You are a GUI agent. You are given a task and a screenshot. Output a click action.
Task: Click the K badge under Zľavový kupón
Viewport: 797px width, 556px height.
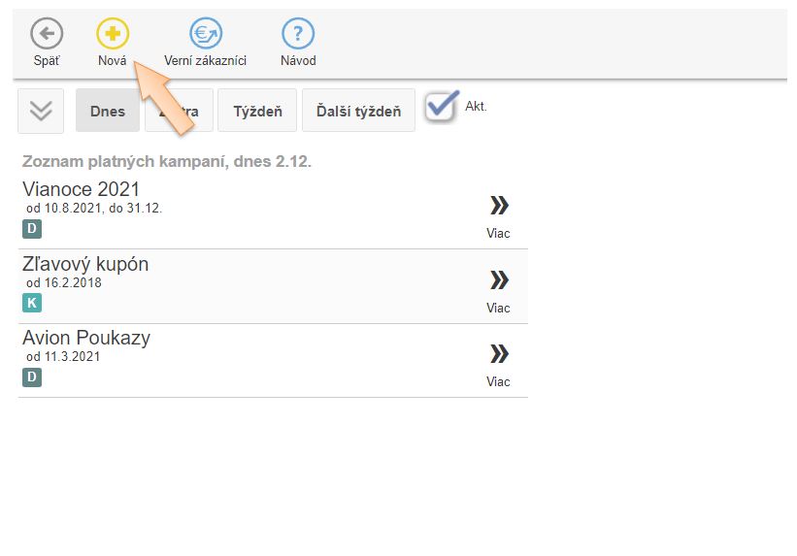pyautogui.click(x=32, y=303)
